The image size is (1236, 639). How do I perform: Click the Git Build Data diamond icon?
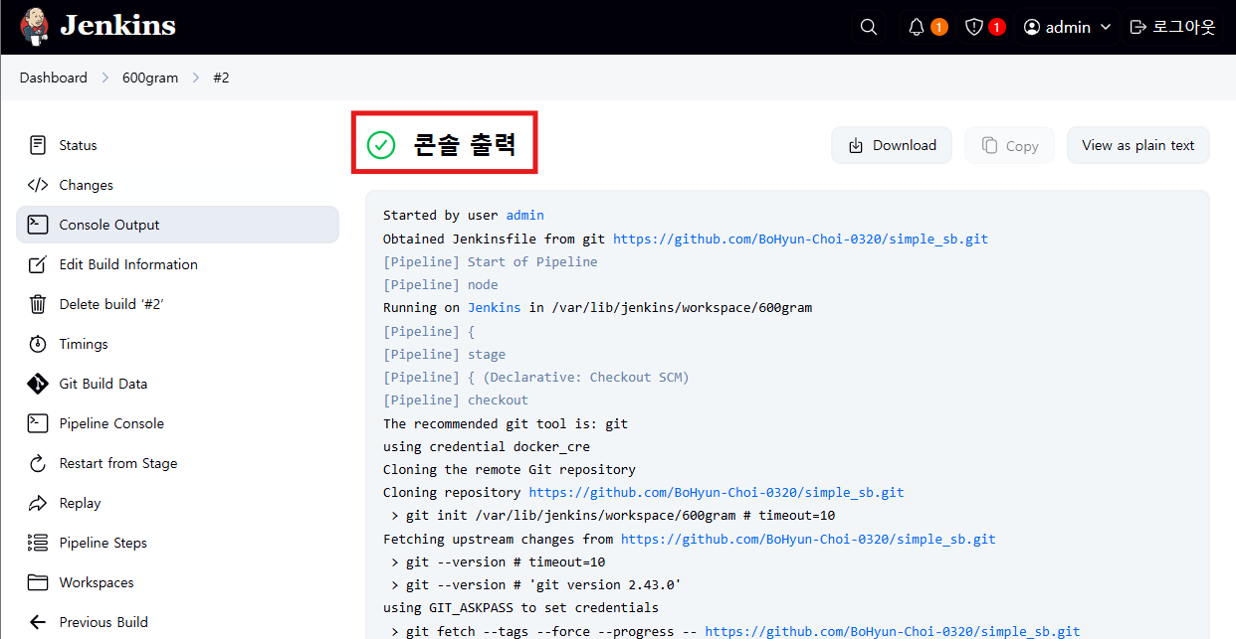click(38, 384)
